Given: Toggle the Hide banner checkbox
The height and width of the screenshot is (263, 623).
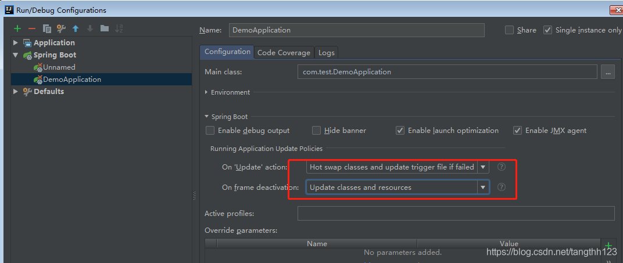Looking at the screenshot, I should click(x=317, y=131).
